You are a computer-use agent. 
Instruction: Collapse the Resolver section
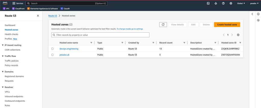(3, 87)
